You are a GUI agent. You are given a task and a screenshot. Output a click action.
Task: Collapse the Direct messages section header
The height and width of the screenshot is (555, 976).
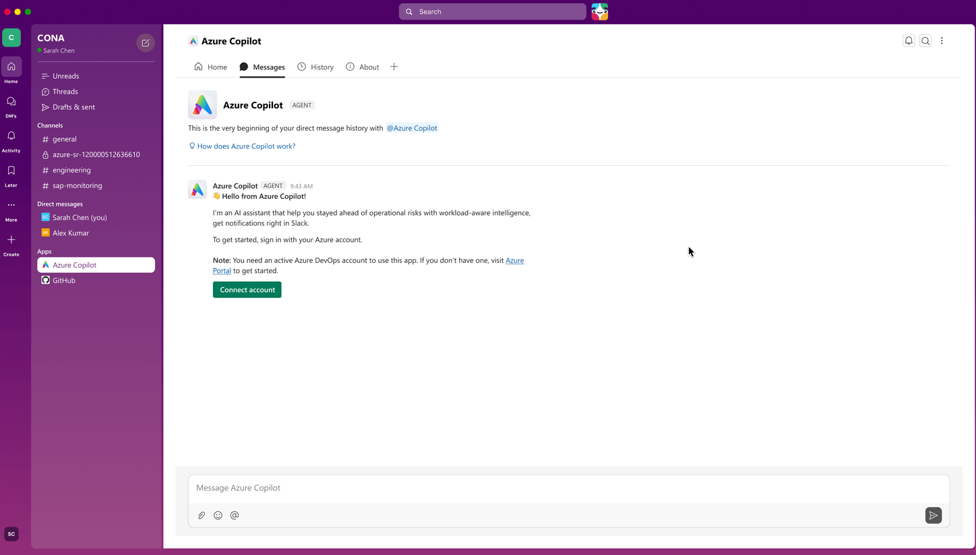tap(60, 204)
